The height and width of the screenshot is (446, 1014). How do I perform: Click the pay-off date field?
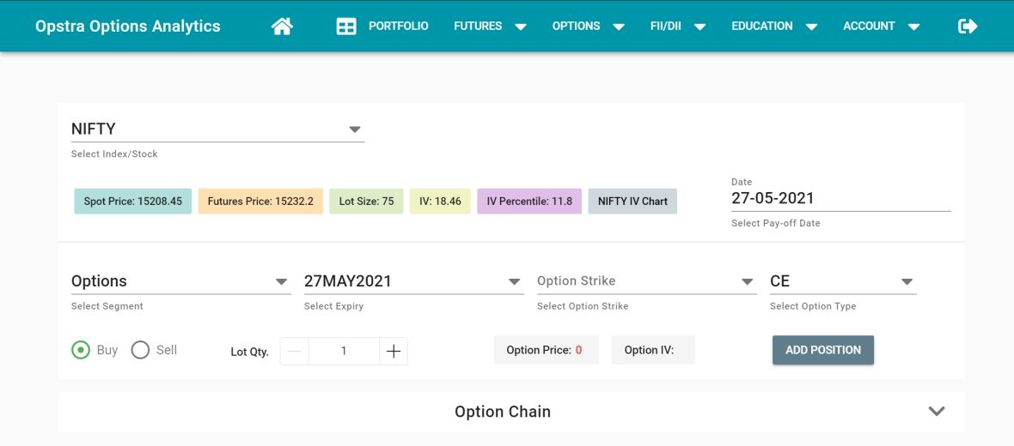point(840,198)
